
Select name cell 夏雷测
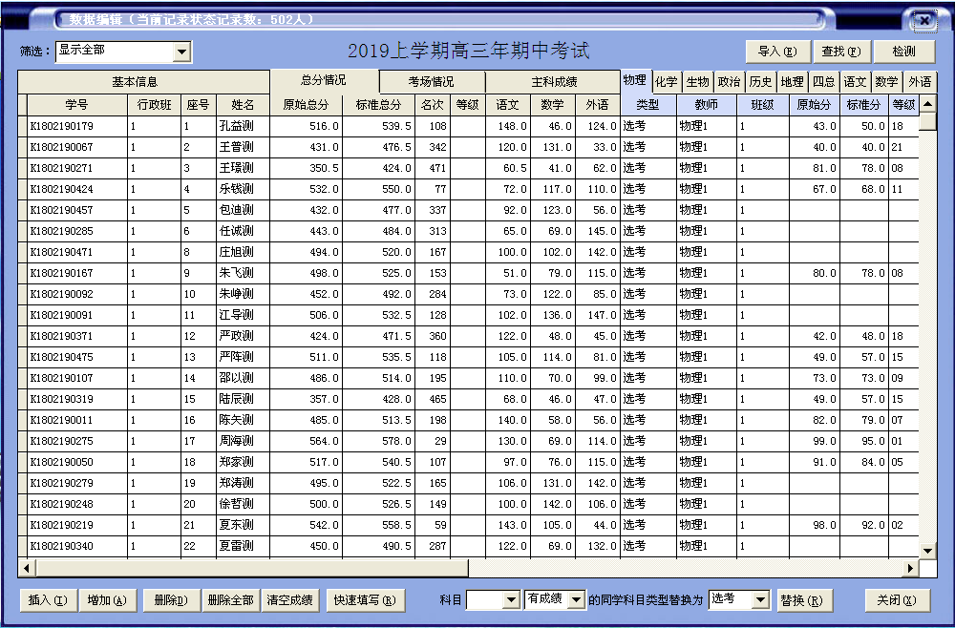point(243,547)
